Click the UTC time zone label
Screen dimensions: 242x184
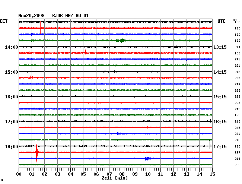[221, 21]
